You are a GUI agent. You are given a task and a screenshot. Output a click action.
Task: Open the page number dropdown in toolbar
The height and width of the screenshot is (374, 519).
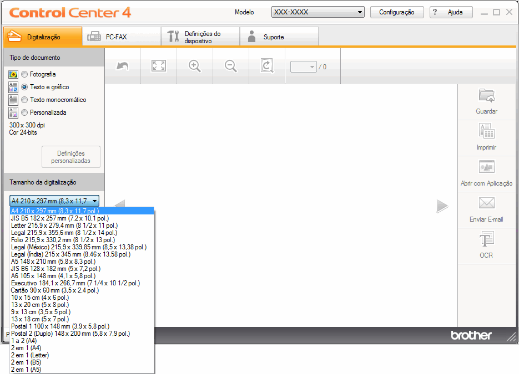click(x=303, y=66)
